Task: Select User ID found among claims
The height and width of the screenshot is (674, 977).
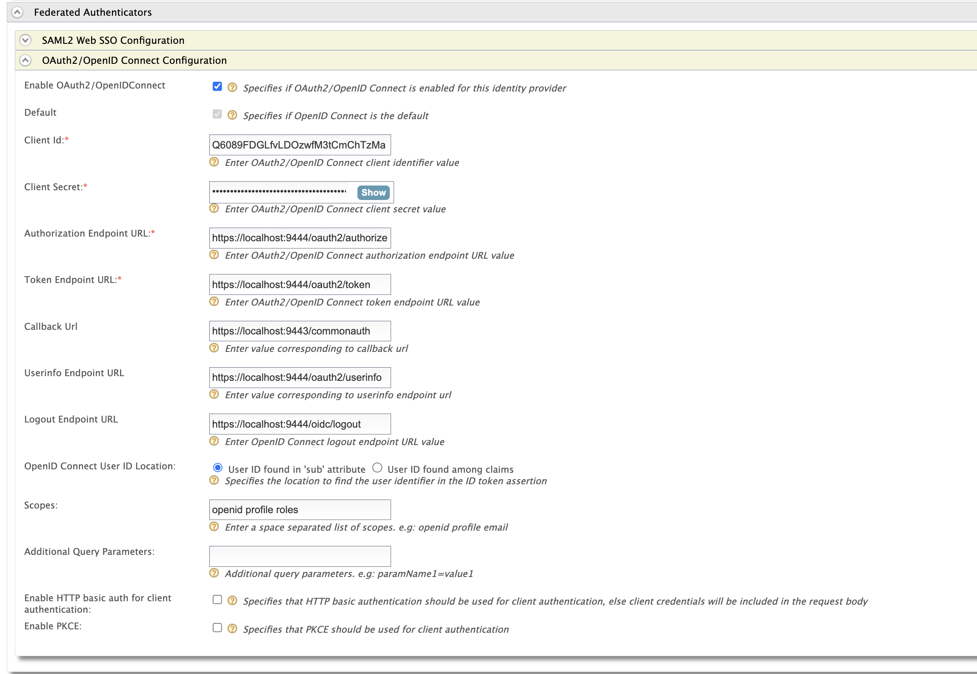Action: click(x=377, y=468)
